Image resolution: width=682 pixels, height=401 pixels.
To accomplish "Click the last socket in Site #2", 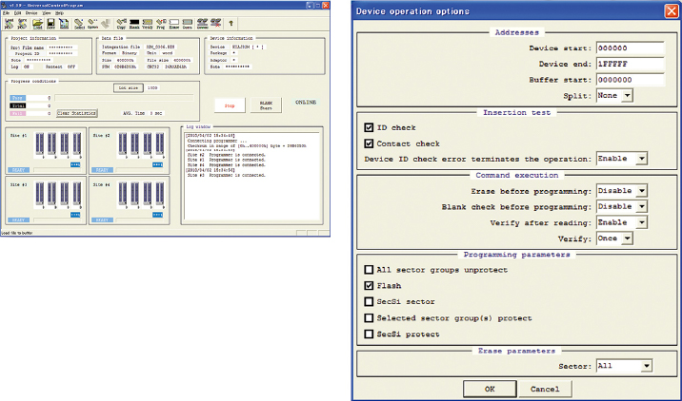I will point(160,144).
